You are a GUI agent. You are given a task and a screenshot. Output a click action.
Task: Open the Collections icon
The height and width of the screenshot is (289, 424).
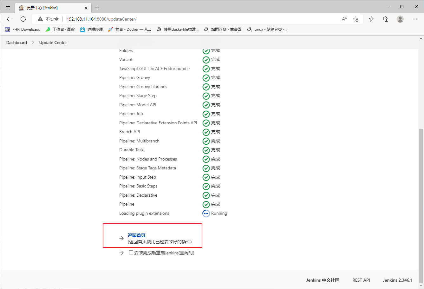tap(386, 19)
